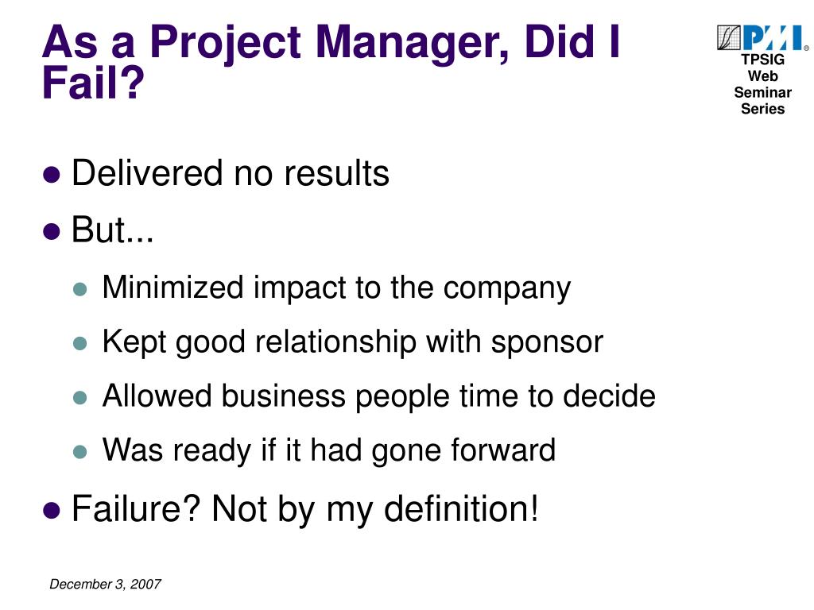
Task: Click Was ready if it had gone forward
Action: [328, 451]
